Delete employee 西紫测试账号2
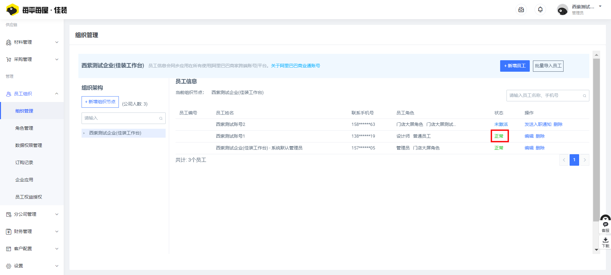Image resolution: width=611 pixels, height=275 pixels. point(558,124)
